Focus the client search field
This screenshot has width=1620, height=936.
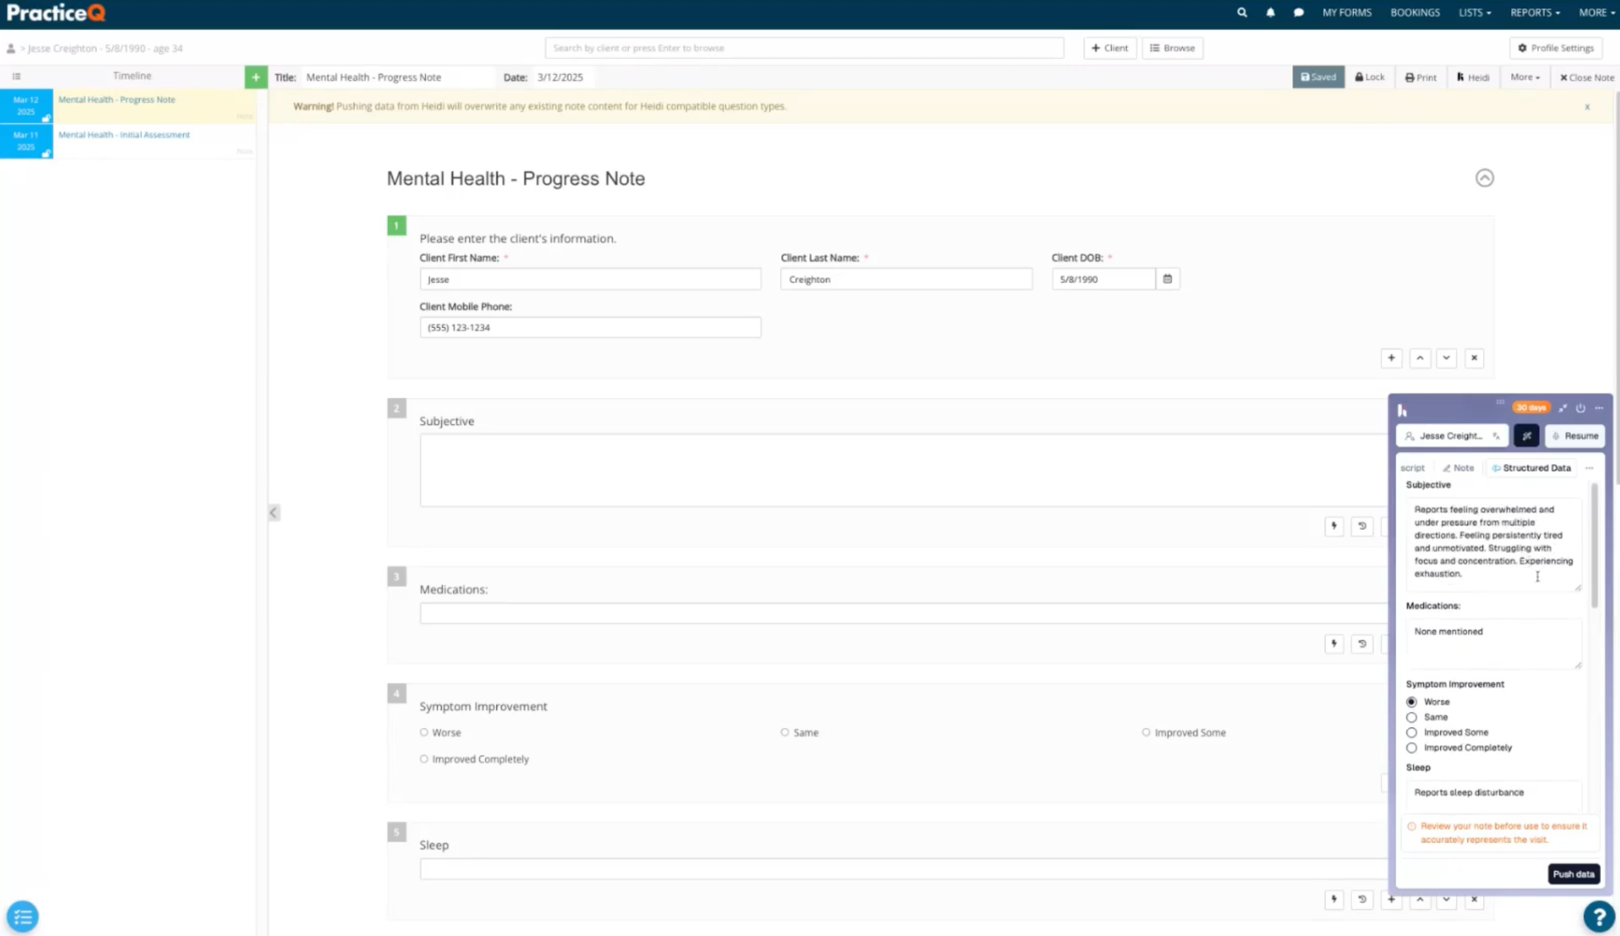point(804,48)
